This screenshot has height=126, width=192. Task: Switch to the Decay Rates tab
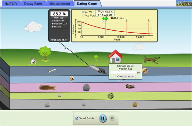click(x=33, y=4)
